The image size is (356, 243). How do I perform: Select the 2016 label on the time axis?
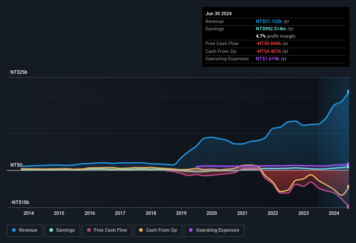(90, 213)
